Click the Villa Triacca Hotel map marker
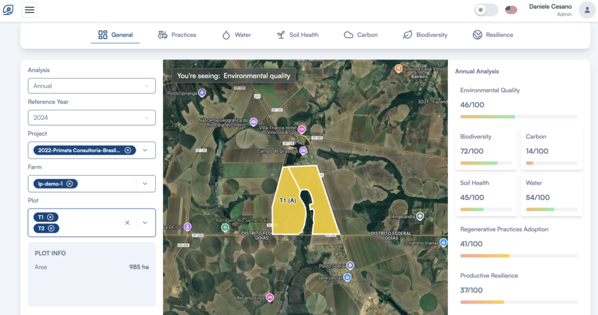Image resolution: width=598 pixels, height=315 pixels. tap(302, 129)
